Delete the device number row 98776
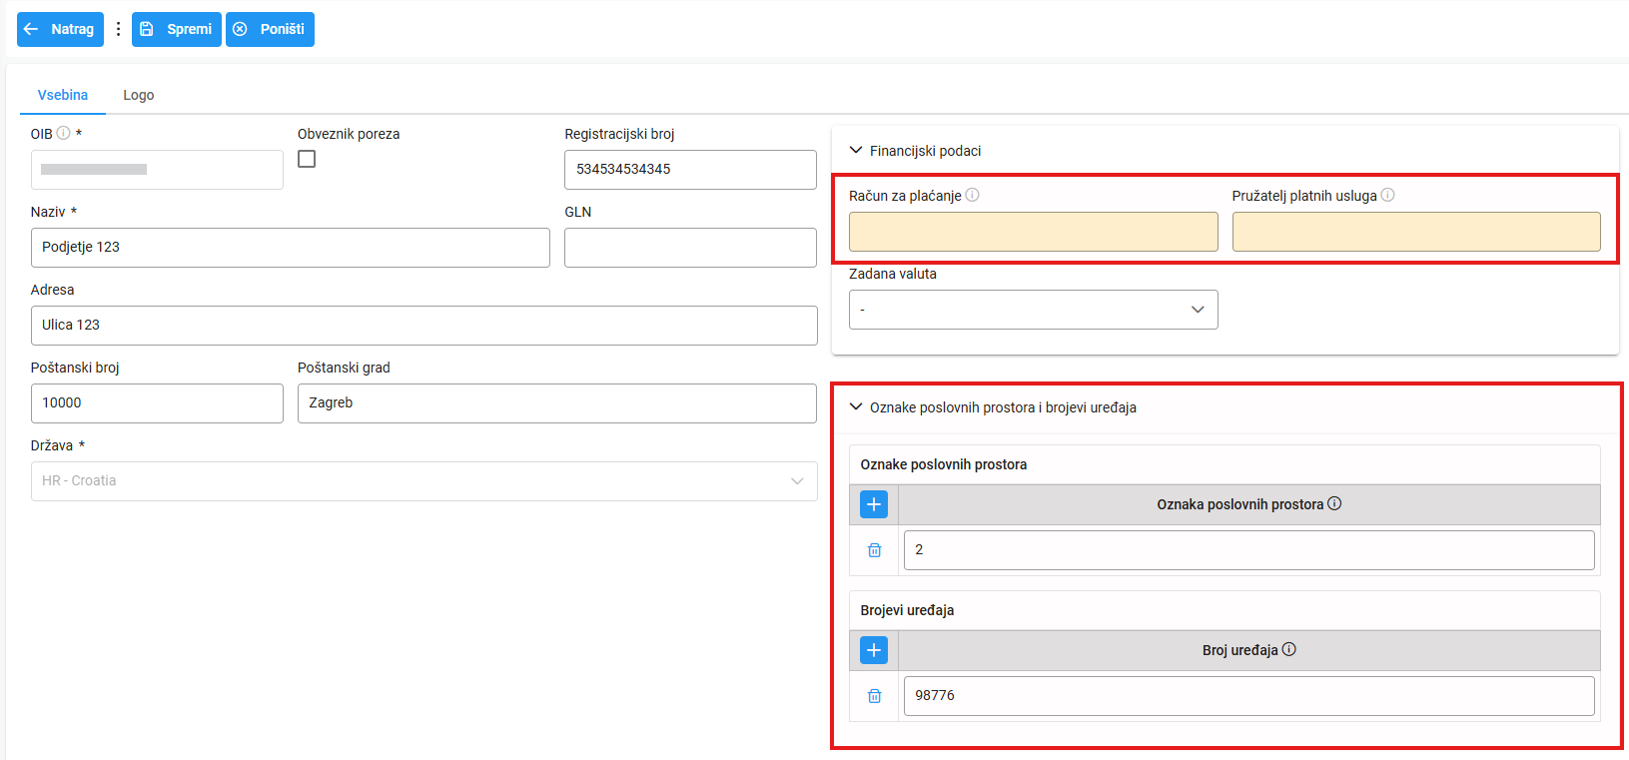Screen dimensions: 1629x760 tap(874, 696)
